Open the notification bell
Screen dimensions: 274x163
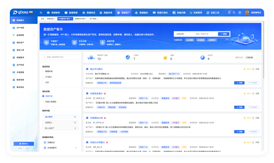pyautogui.click(x=229, y=13)
